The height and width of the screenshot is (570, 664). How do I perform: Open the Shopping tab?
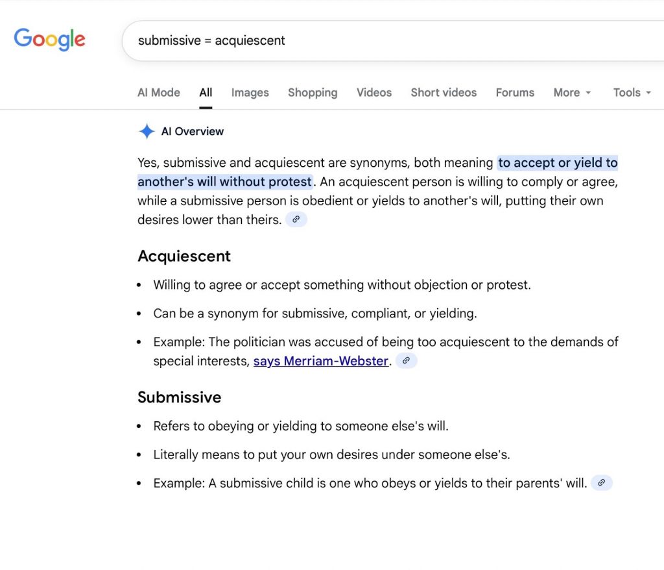tap(313, 92)
